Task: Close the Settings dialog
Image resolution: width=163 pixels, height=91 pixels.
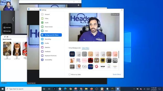Action: 122,10
